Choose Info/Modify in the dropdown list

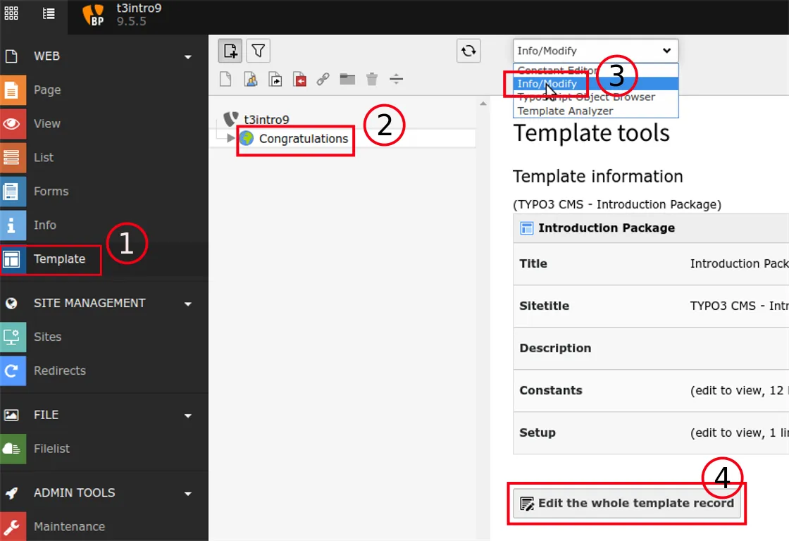coord(596,84)
